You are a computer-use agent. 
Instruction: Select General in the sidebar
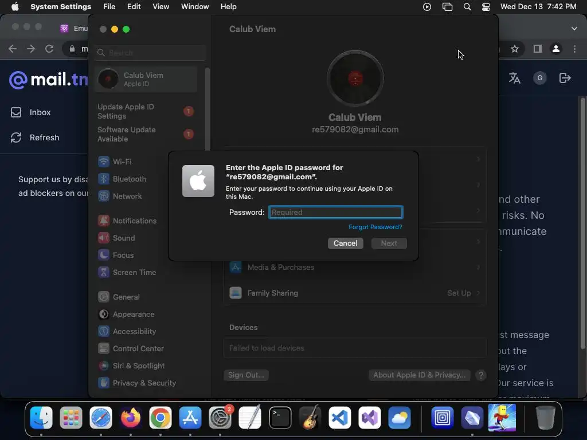119,297
